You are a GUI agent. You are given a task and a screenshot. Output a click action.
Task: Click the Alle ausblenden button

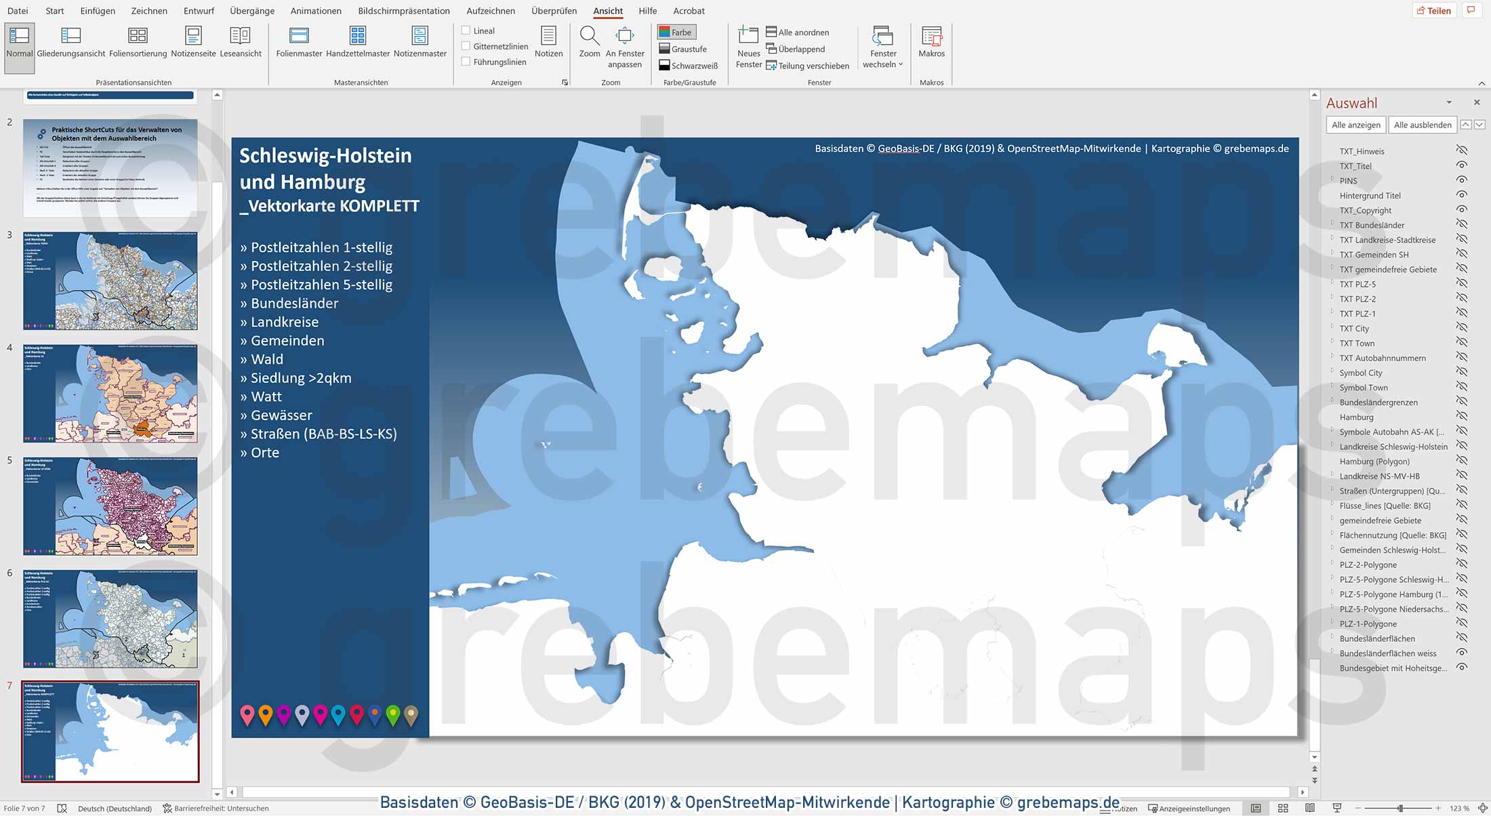point(1422,125)
